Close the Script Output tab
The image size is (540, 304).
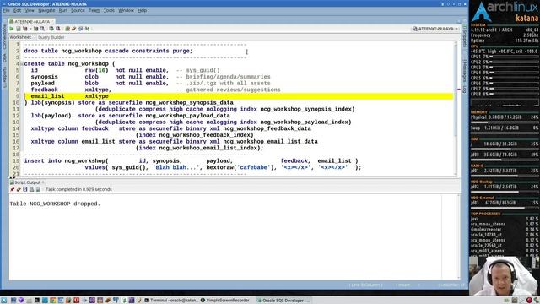(43, 182)
